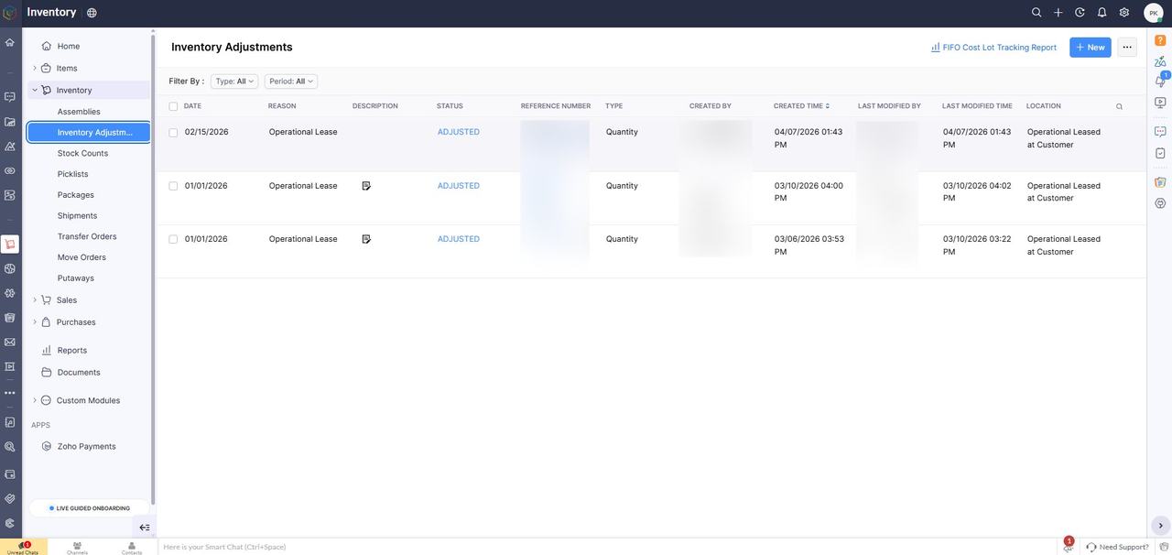The height and width of the screenshot is (555, 1172).
Task: Check the row created 03/06/2026 03:53 PM
Action: (x=173, y=239)
